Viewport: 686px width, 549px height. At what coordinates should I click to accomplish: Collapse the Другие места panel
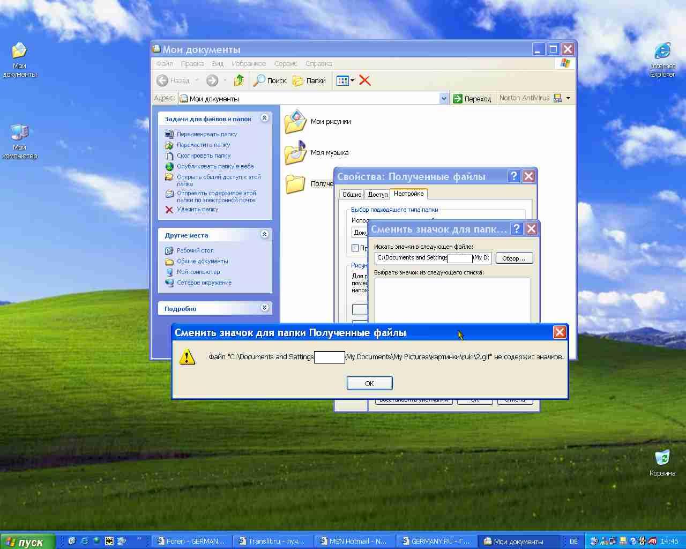tap(264, 234)
